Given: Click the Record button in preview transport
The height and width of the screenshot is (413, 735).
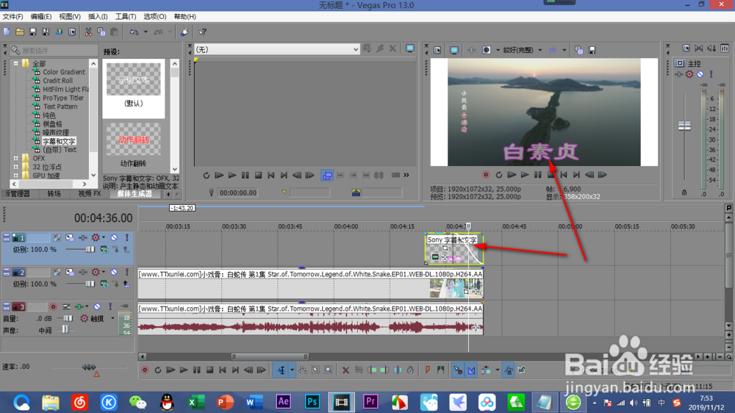Looking at the screenshot, I should [486, 175].
